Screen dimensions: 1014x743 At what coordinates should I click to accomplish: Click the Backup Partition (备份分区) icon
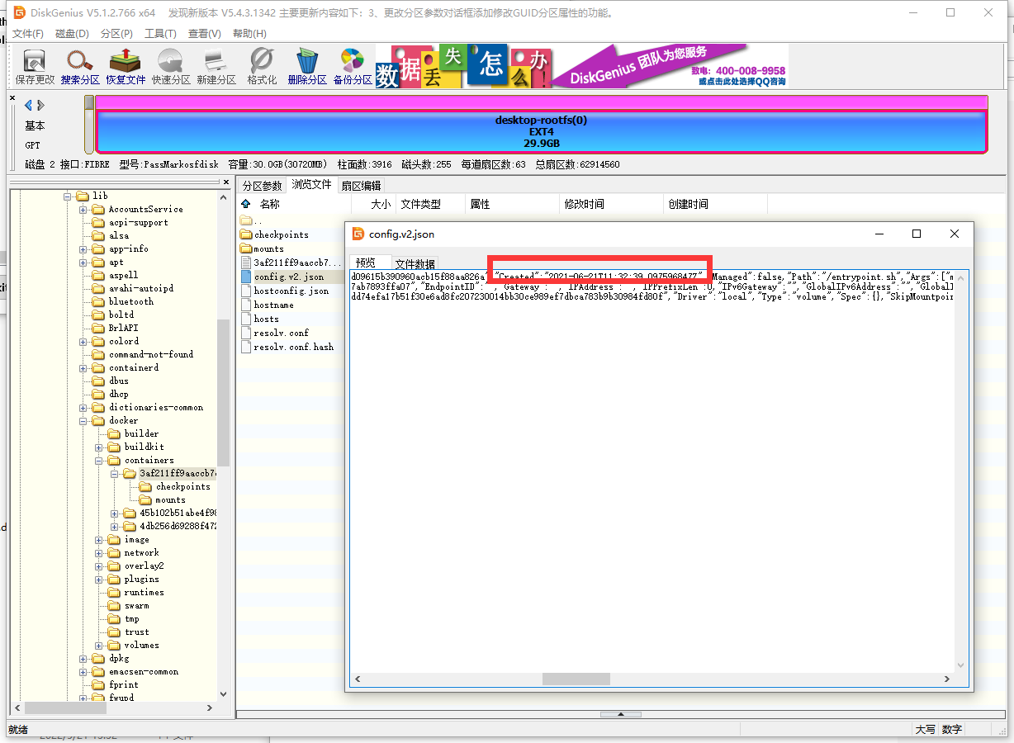(x=353, y=67)
